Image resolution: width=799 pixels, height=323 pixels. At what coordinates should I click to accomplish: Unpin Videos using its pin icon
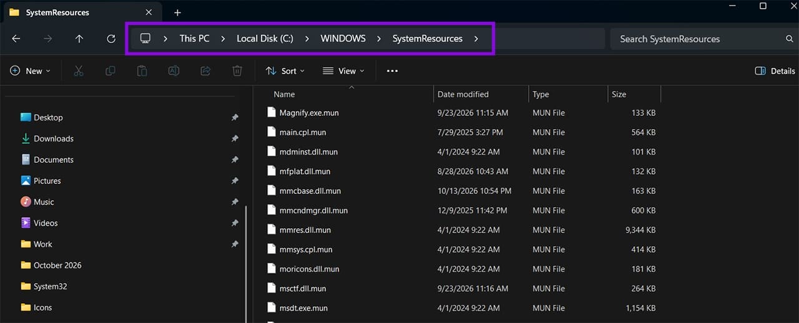pos(235,223)
